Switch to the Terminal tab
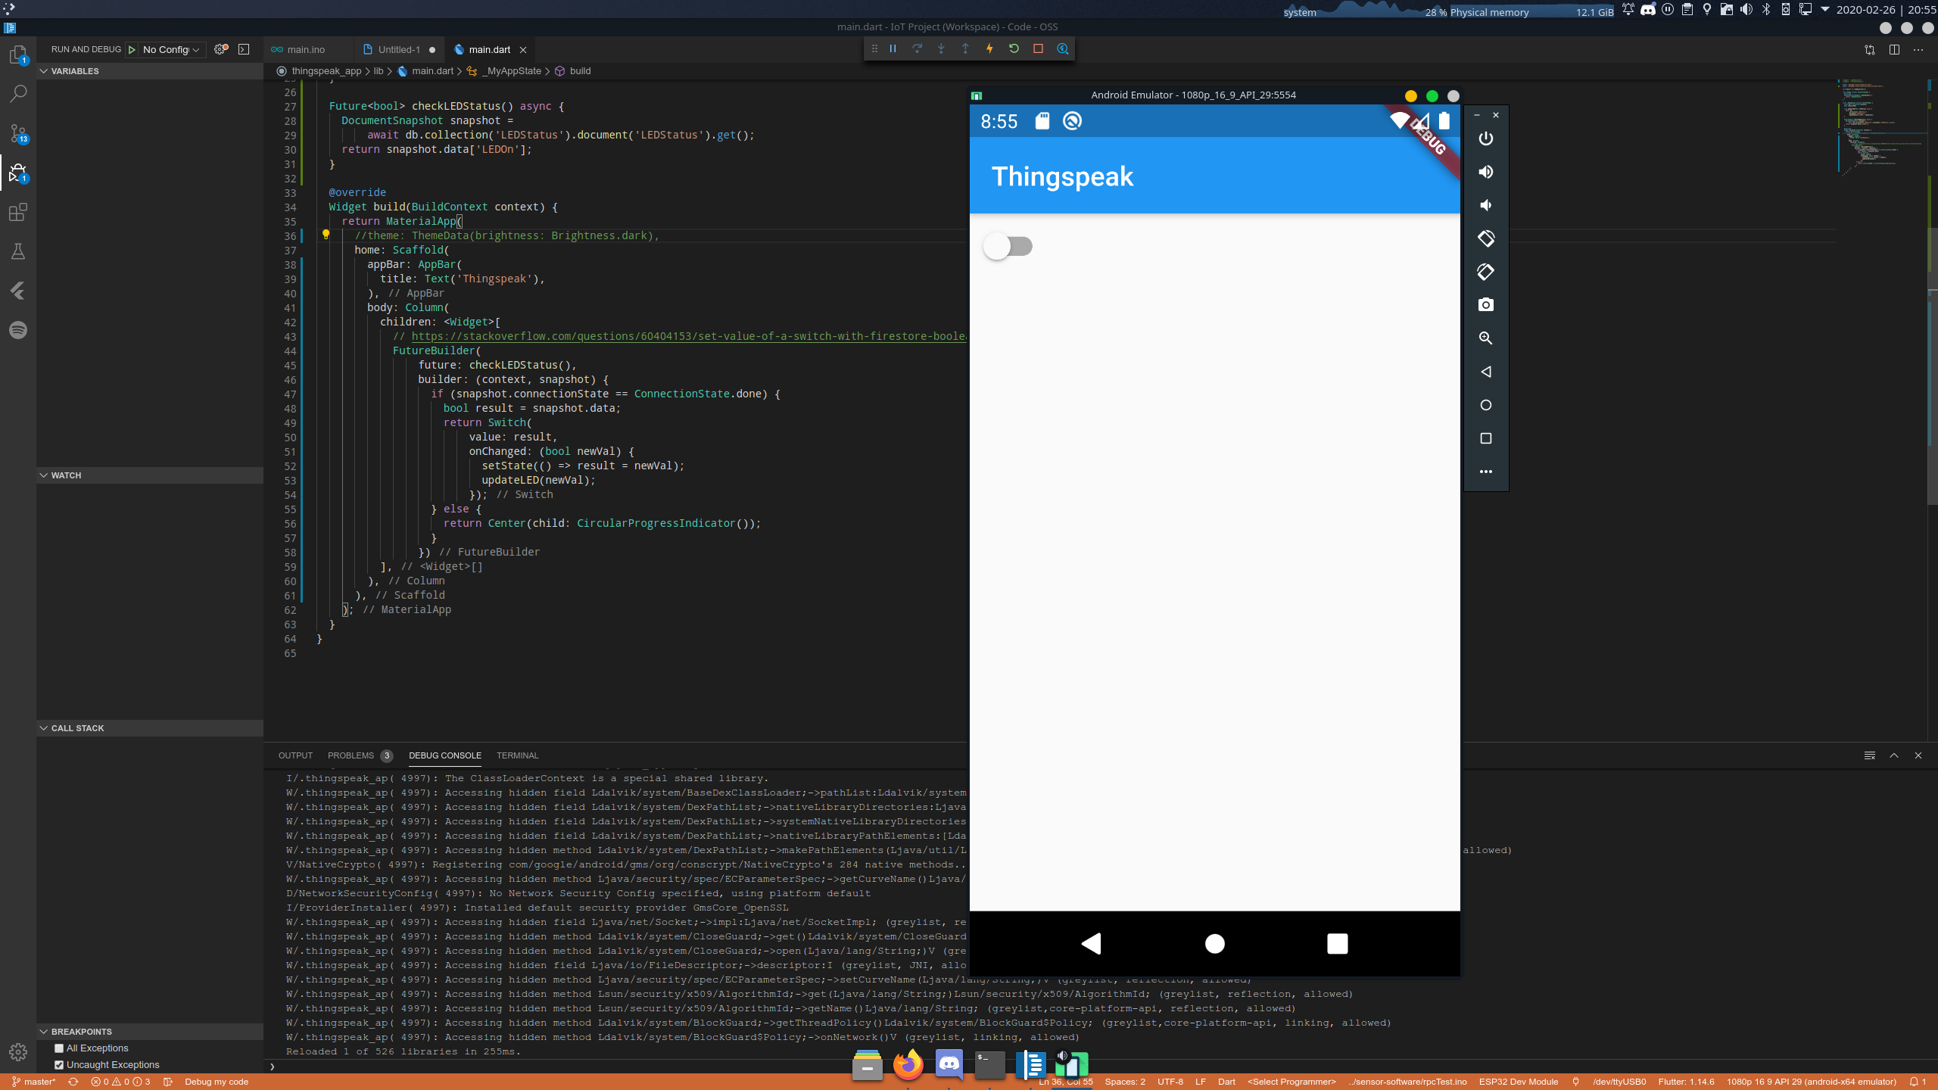The height and width of the screenshot is (1090, 1938). click(x=517, y=755)
